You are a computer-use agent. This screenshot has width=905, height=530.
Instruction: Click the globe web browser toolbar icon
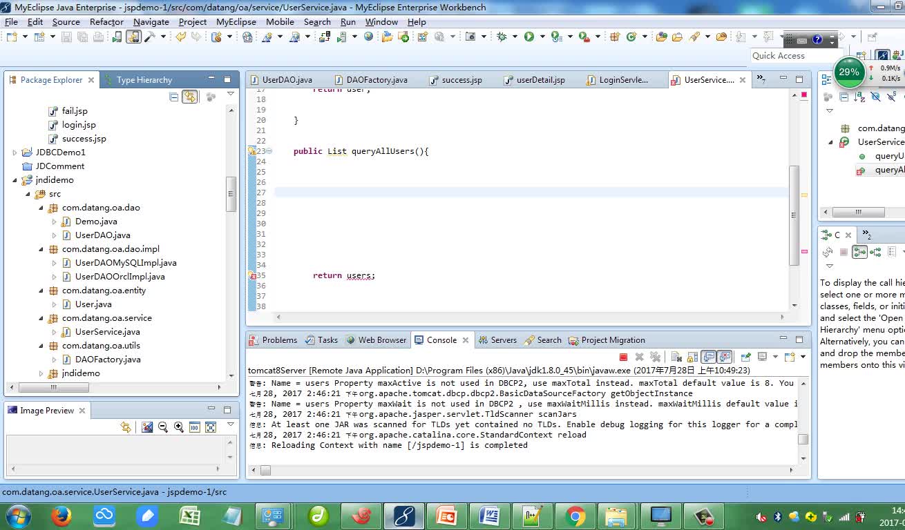tap(368, 37)
